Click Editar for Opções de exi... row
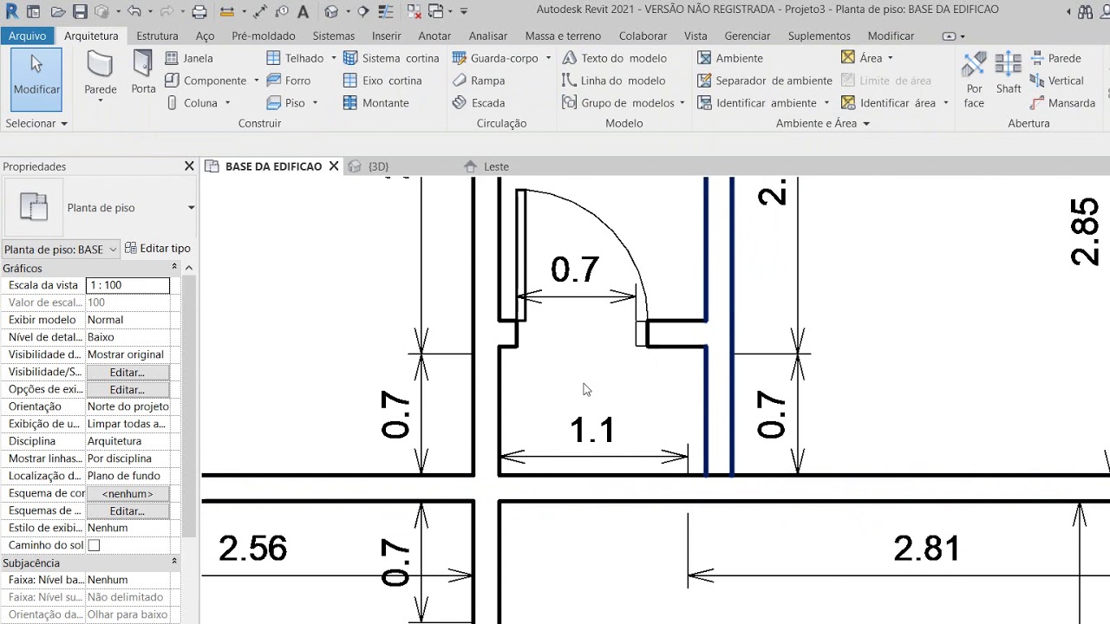Image resolution: width=1110 pixels, height=624 pixels. (x=127, y=389)
